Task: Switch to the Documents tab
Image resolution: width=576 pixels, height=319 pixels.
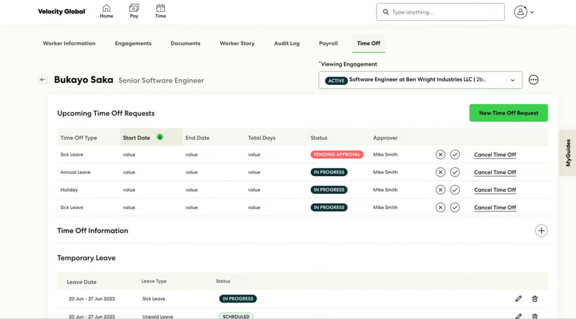Action: 185,43
